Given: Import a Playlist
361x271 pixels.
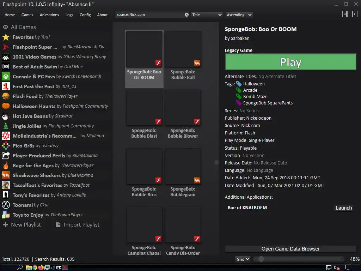Looking at the screenshot, I should (x=78, y=225).
